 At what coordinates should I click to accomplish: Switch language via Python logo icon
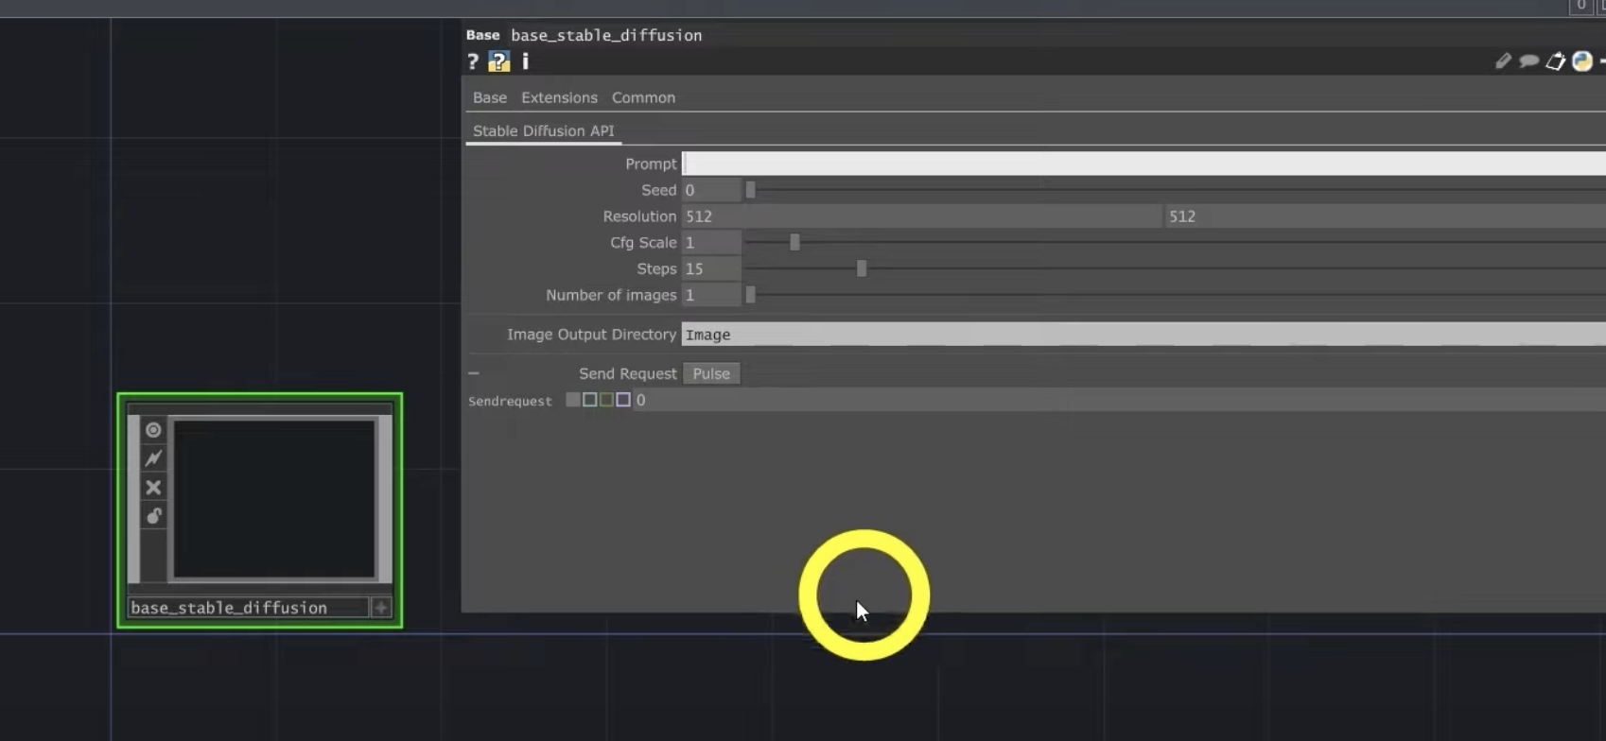(1582, 61)
